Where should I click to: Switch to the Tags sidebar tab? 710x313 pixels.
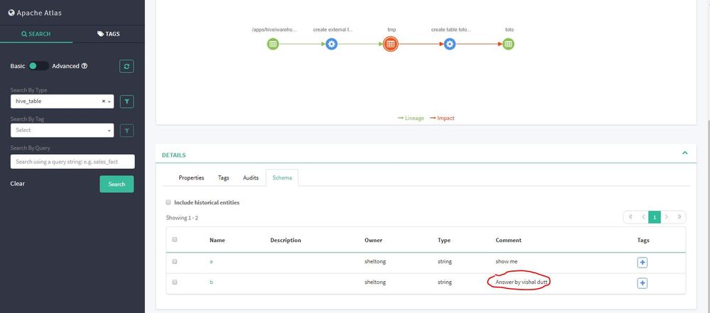pyautogui.click(x=109, y=34)
